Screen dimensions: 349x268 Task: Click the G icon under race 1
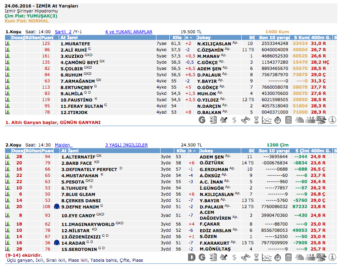point(203,120)
